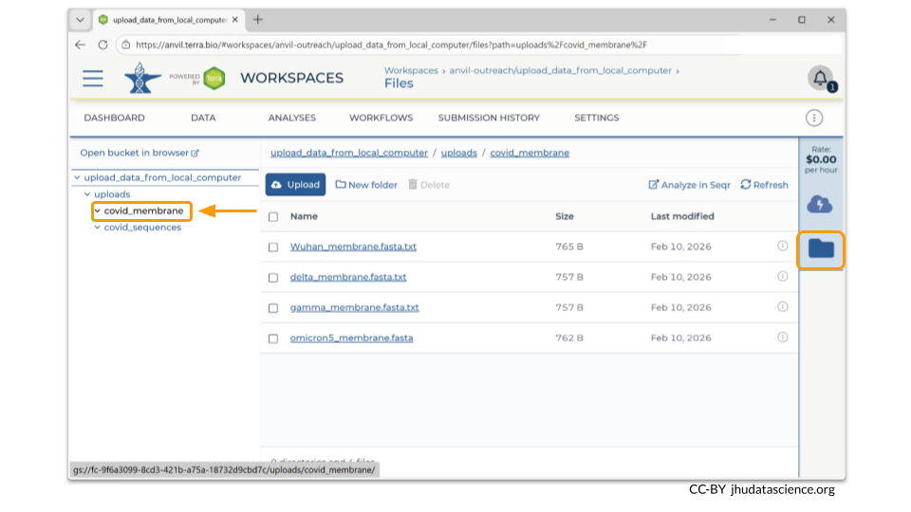Screen dimensions: 911x512
Task: Show info for gamma_membrane.fasta.txt
Action: (783, 306)
